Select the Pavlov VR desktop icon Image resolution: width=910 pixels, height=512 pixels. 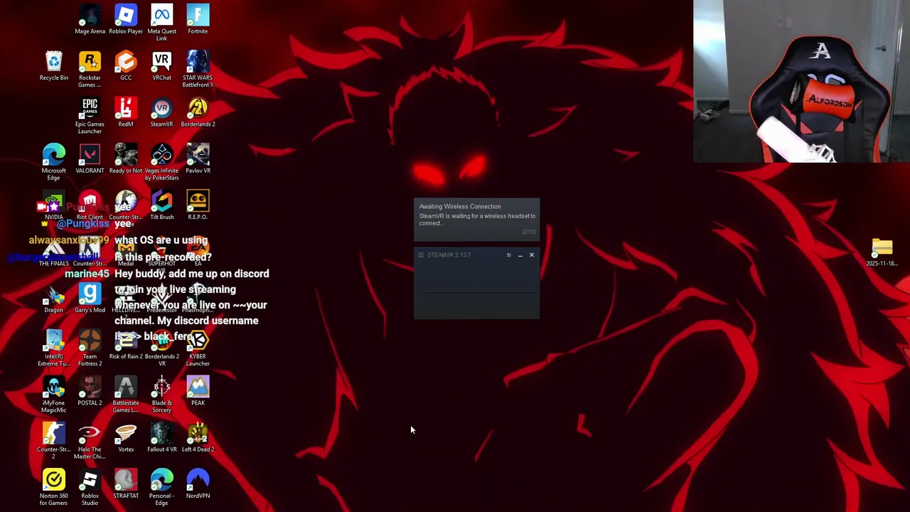(198, 159)
